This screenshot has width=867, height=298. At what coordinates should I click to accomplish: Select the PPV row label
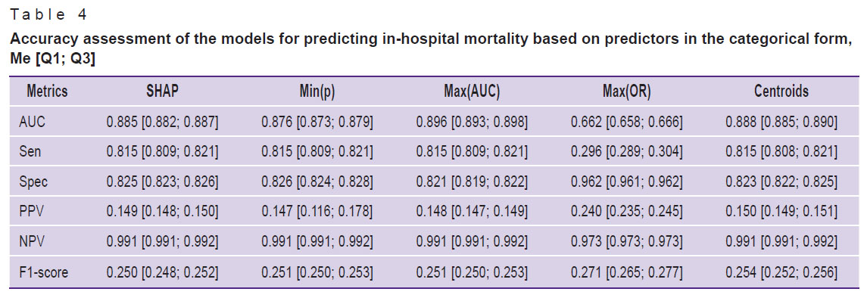point(30,212)
